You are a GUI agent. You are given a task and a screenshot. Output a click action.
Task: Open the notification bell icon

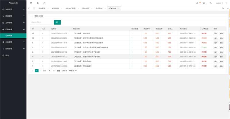197,3
